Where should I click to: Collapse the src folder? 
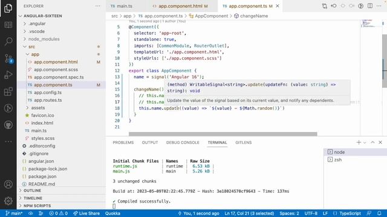31,46
